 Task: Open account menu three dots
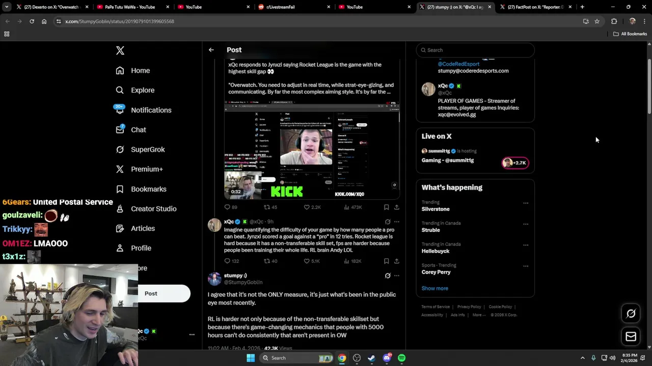coord(192,334)
